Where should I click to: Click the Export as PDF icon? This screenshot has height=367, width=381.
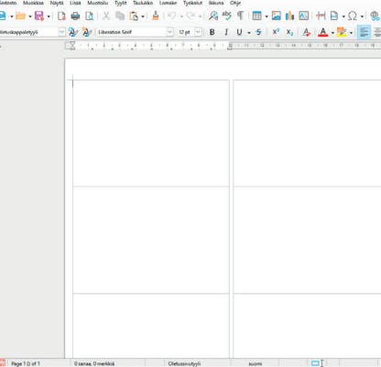click(61, 16)
